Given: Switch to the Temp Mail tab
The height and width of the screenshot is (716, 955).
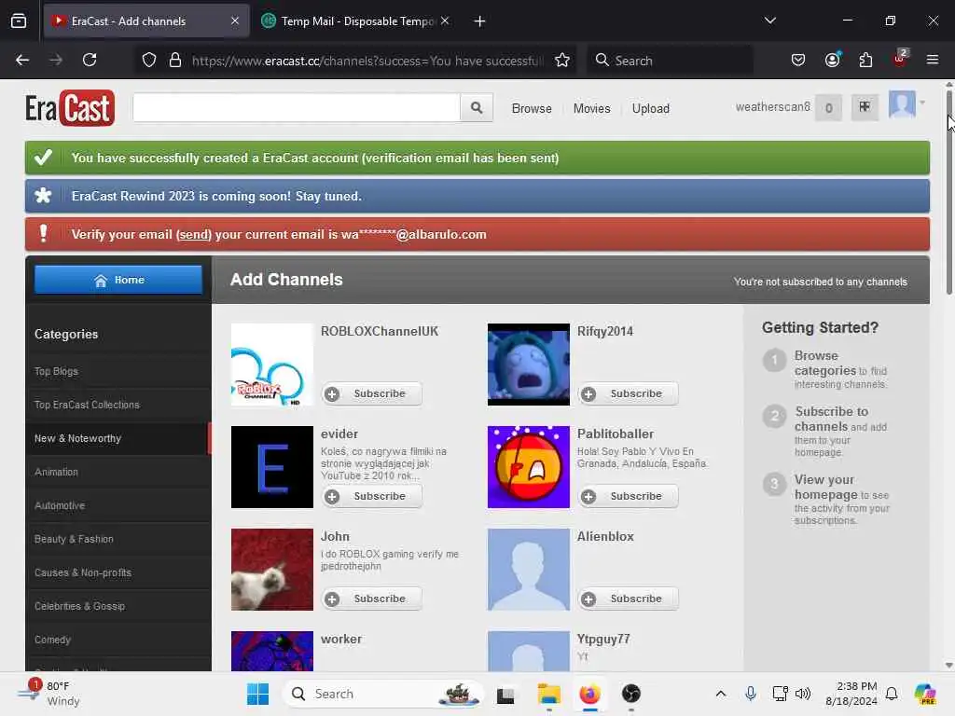Looking at the screenshot, I should click(x=355, y=21).
